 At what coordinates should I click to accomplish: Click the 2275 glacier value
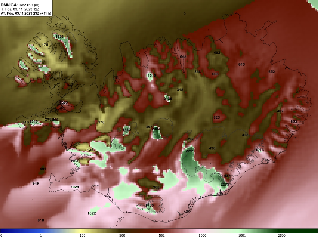click(225, 184)
